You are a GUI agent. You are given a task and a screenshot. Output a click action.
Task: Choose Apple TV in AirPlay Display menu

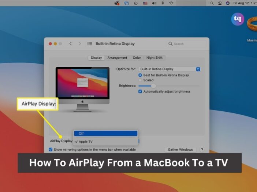coord(106,142)
